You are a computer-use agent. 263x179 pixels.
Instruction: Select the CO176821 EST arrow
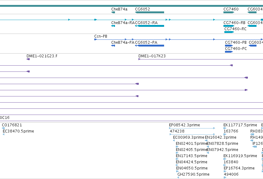3,128
